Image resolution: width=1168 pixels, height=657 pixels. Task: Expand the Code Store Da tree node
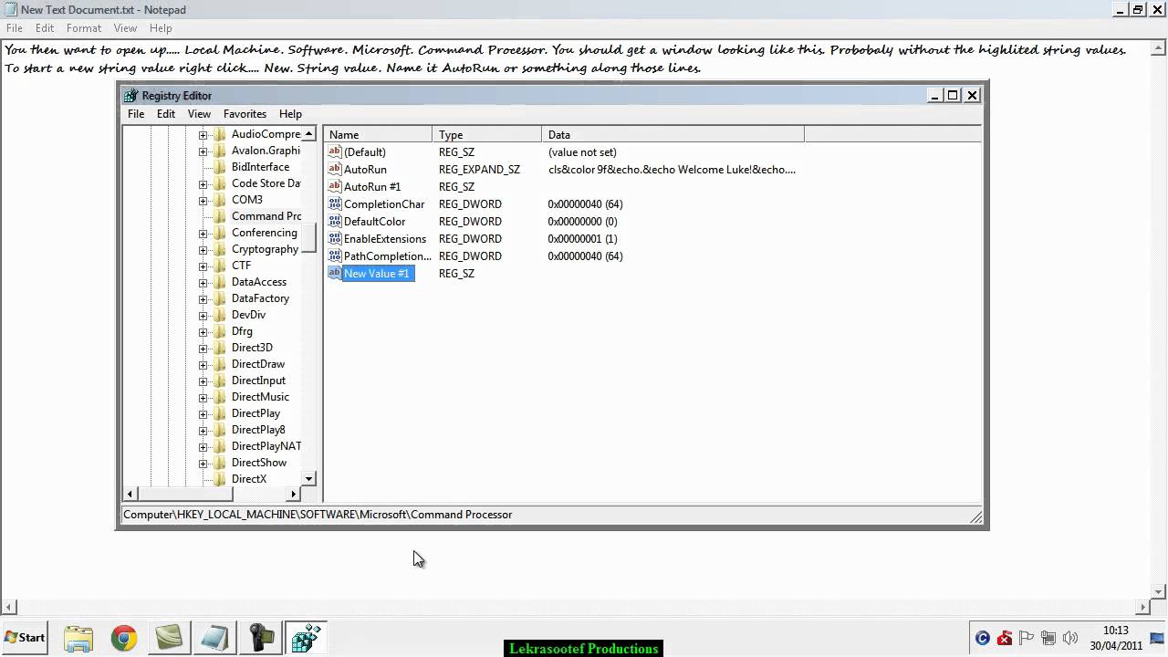coord(203,183)
